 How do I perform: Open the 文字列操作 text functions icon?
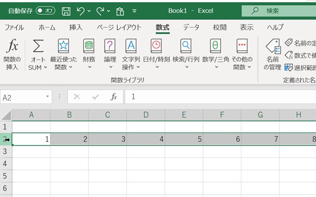pyautogui.click(x=131, y=46)
